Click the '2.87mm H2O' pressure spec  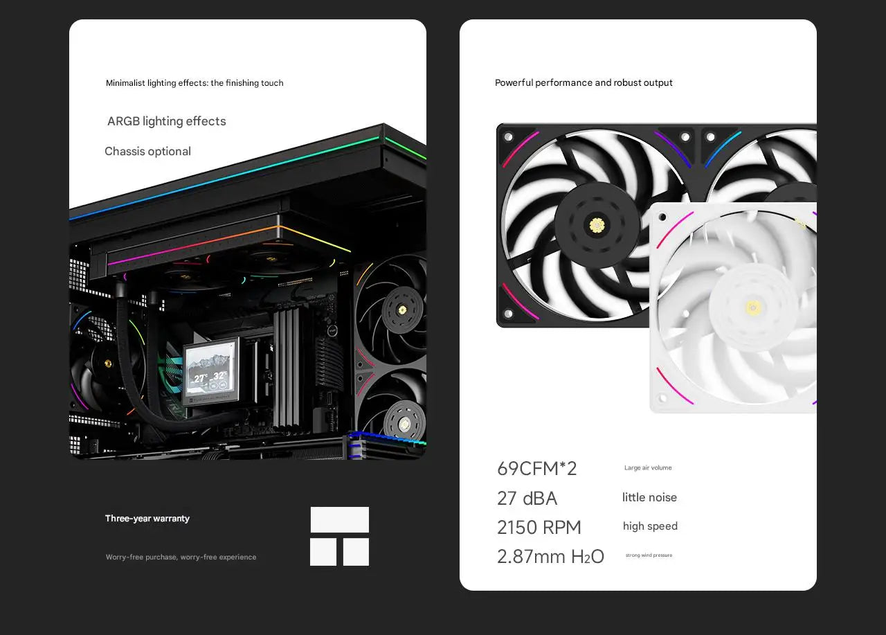click(551, 556)
